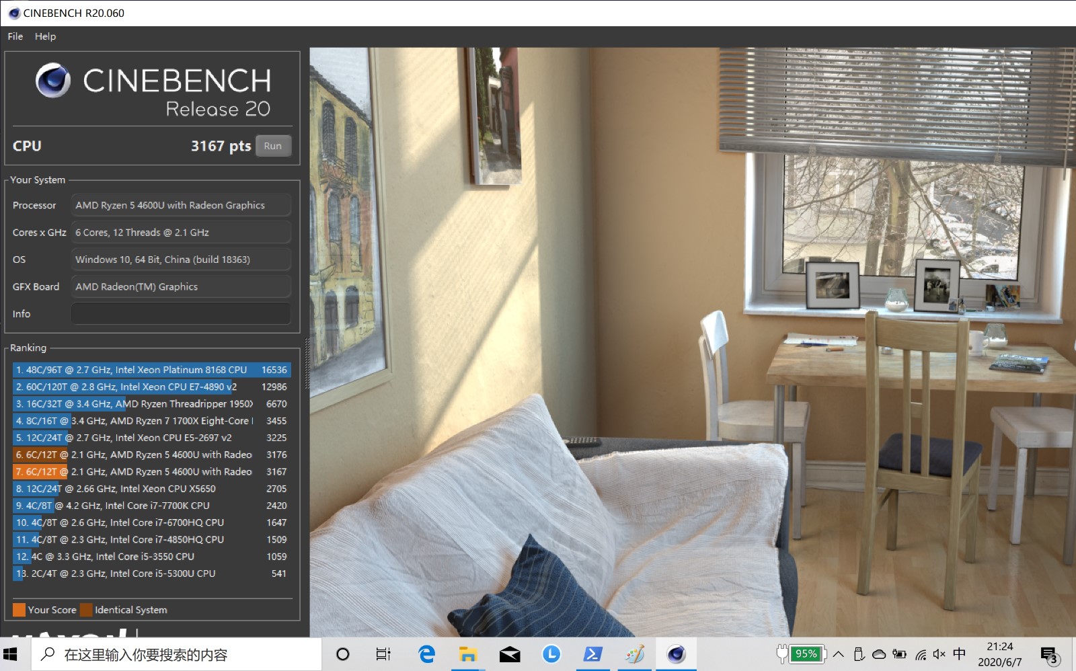Click the brown Identical System legend swatch
The image size is (1076, 671).
click(x=86, y=610)
